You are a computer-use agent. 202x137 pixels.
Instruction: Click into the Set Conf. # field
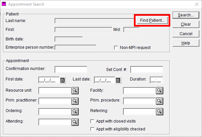pos(146,70)
